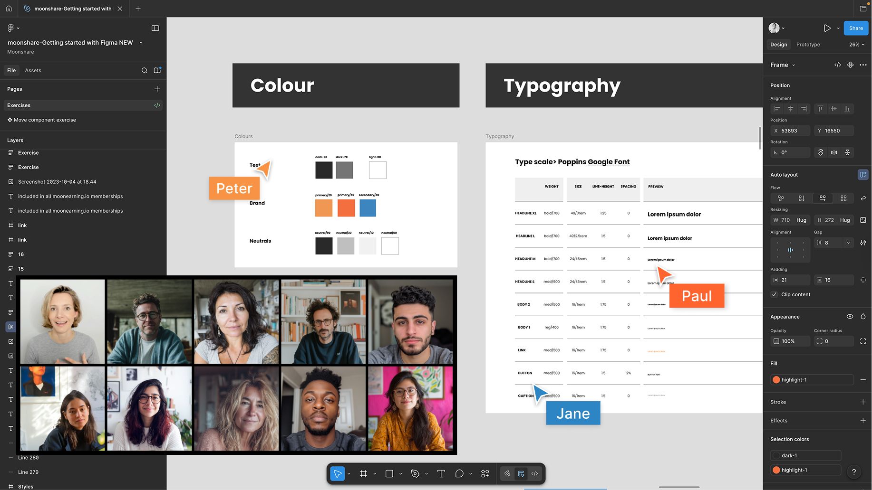
Task: Flip the selection horizontally
Action: (x=834, y=152)
